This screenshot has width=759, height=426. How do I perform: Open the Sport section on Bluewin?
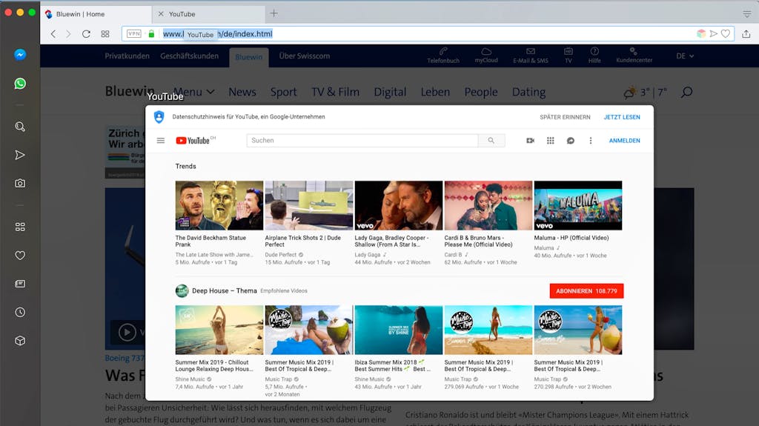point(283,91)
